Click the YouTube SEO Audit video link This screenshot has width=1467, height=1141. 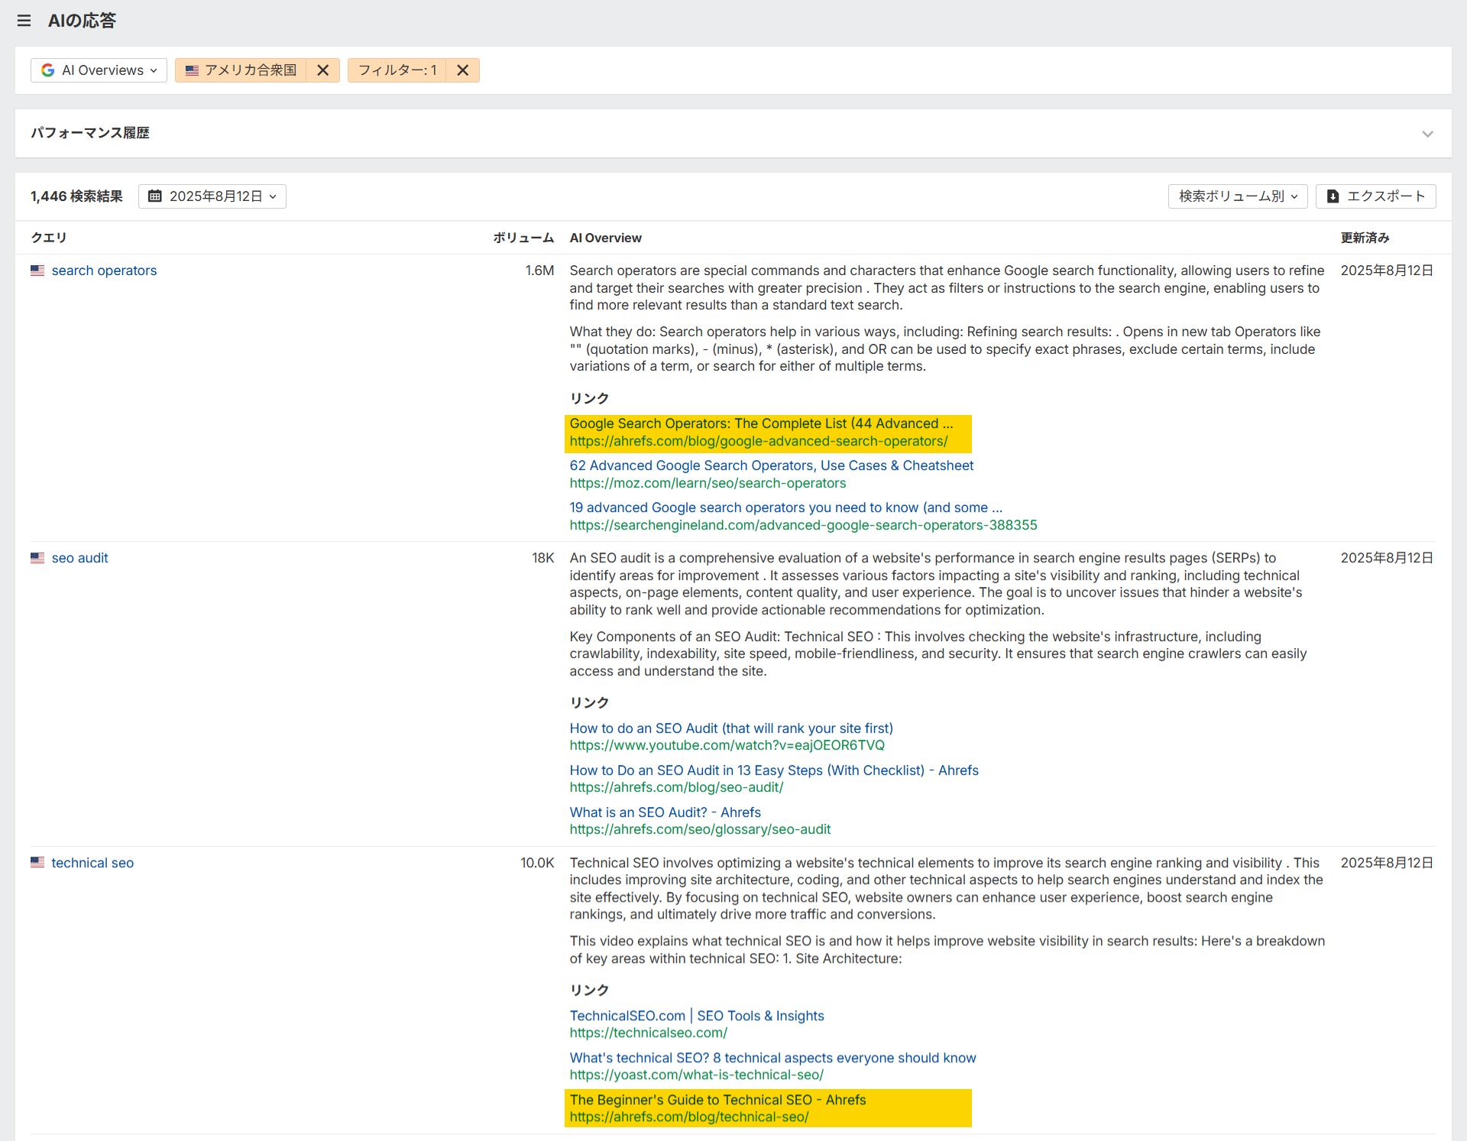point(731,728)
